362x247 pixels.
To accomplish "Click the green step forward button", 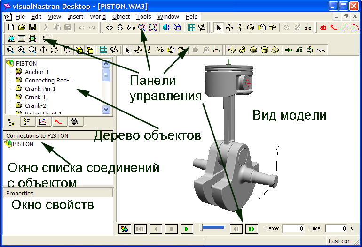I will click(x=252, y=229).
